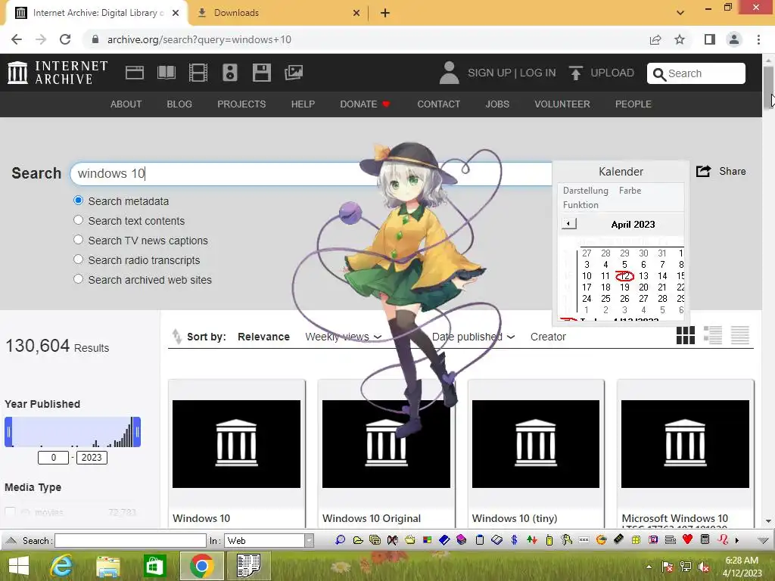775x581 pixels.
Task: Open the texts (book) media icon
Action: 166,73
